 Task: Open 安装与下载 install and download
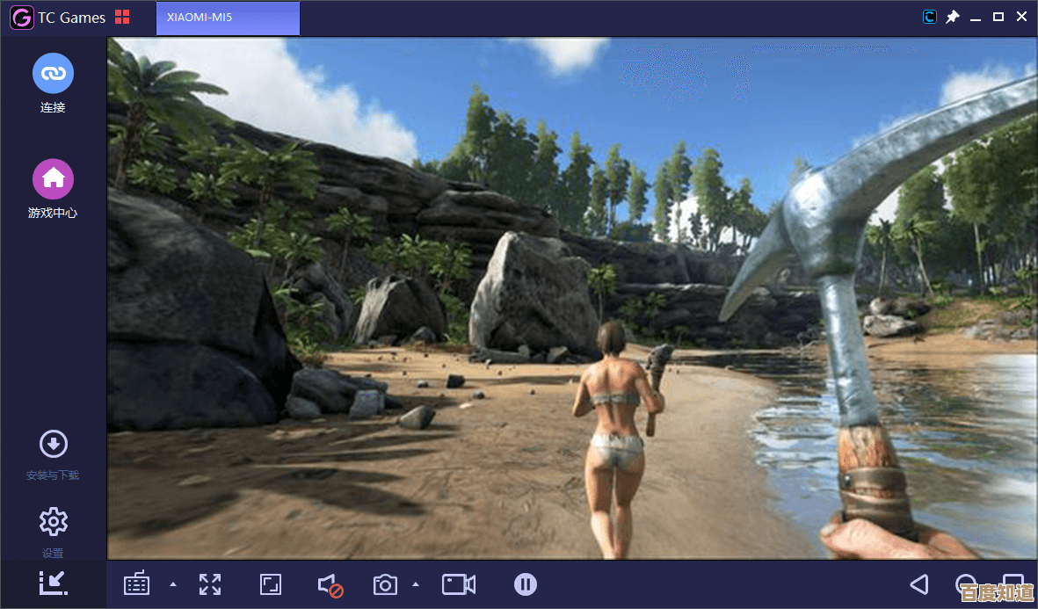(53, 445)
